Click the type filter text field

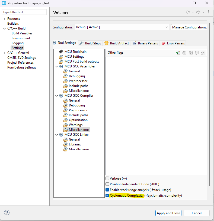[x=24, y=12]
